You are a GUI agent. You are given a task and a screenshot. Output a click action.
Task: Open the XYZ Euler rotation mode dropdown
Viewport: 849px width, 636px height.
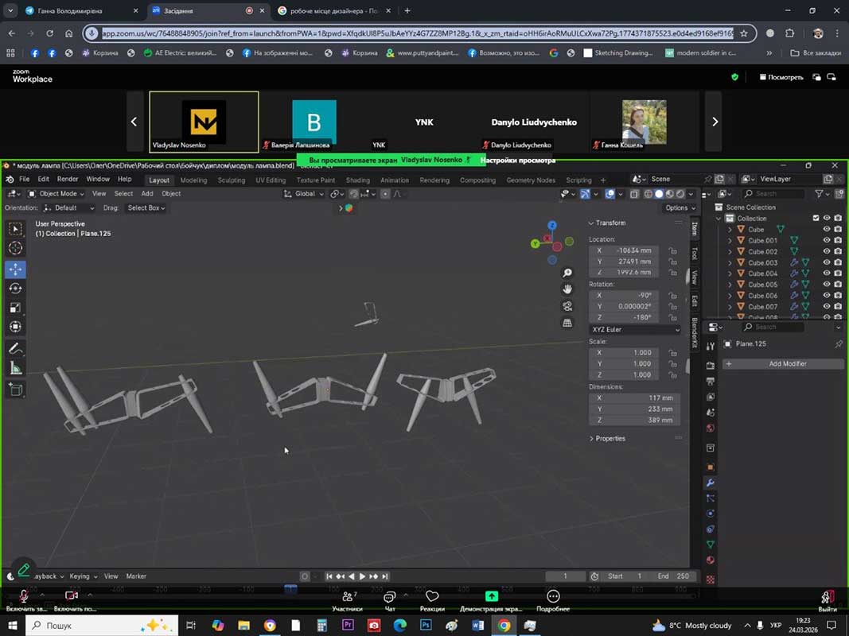(x=635, y=329)
